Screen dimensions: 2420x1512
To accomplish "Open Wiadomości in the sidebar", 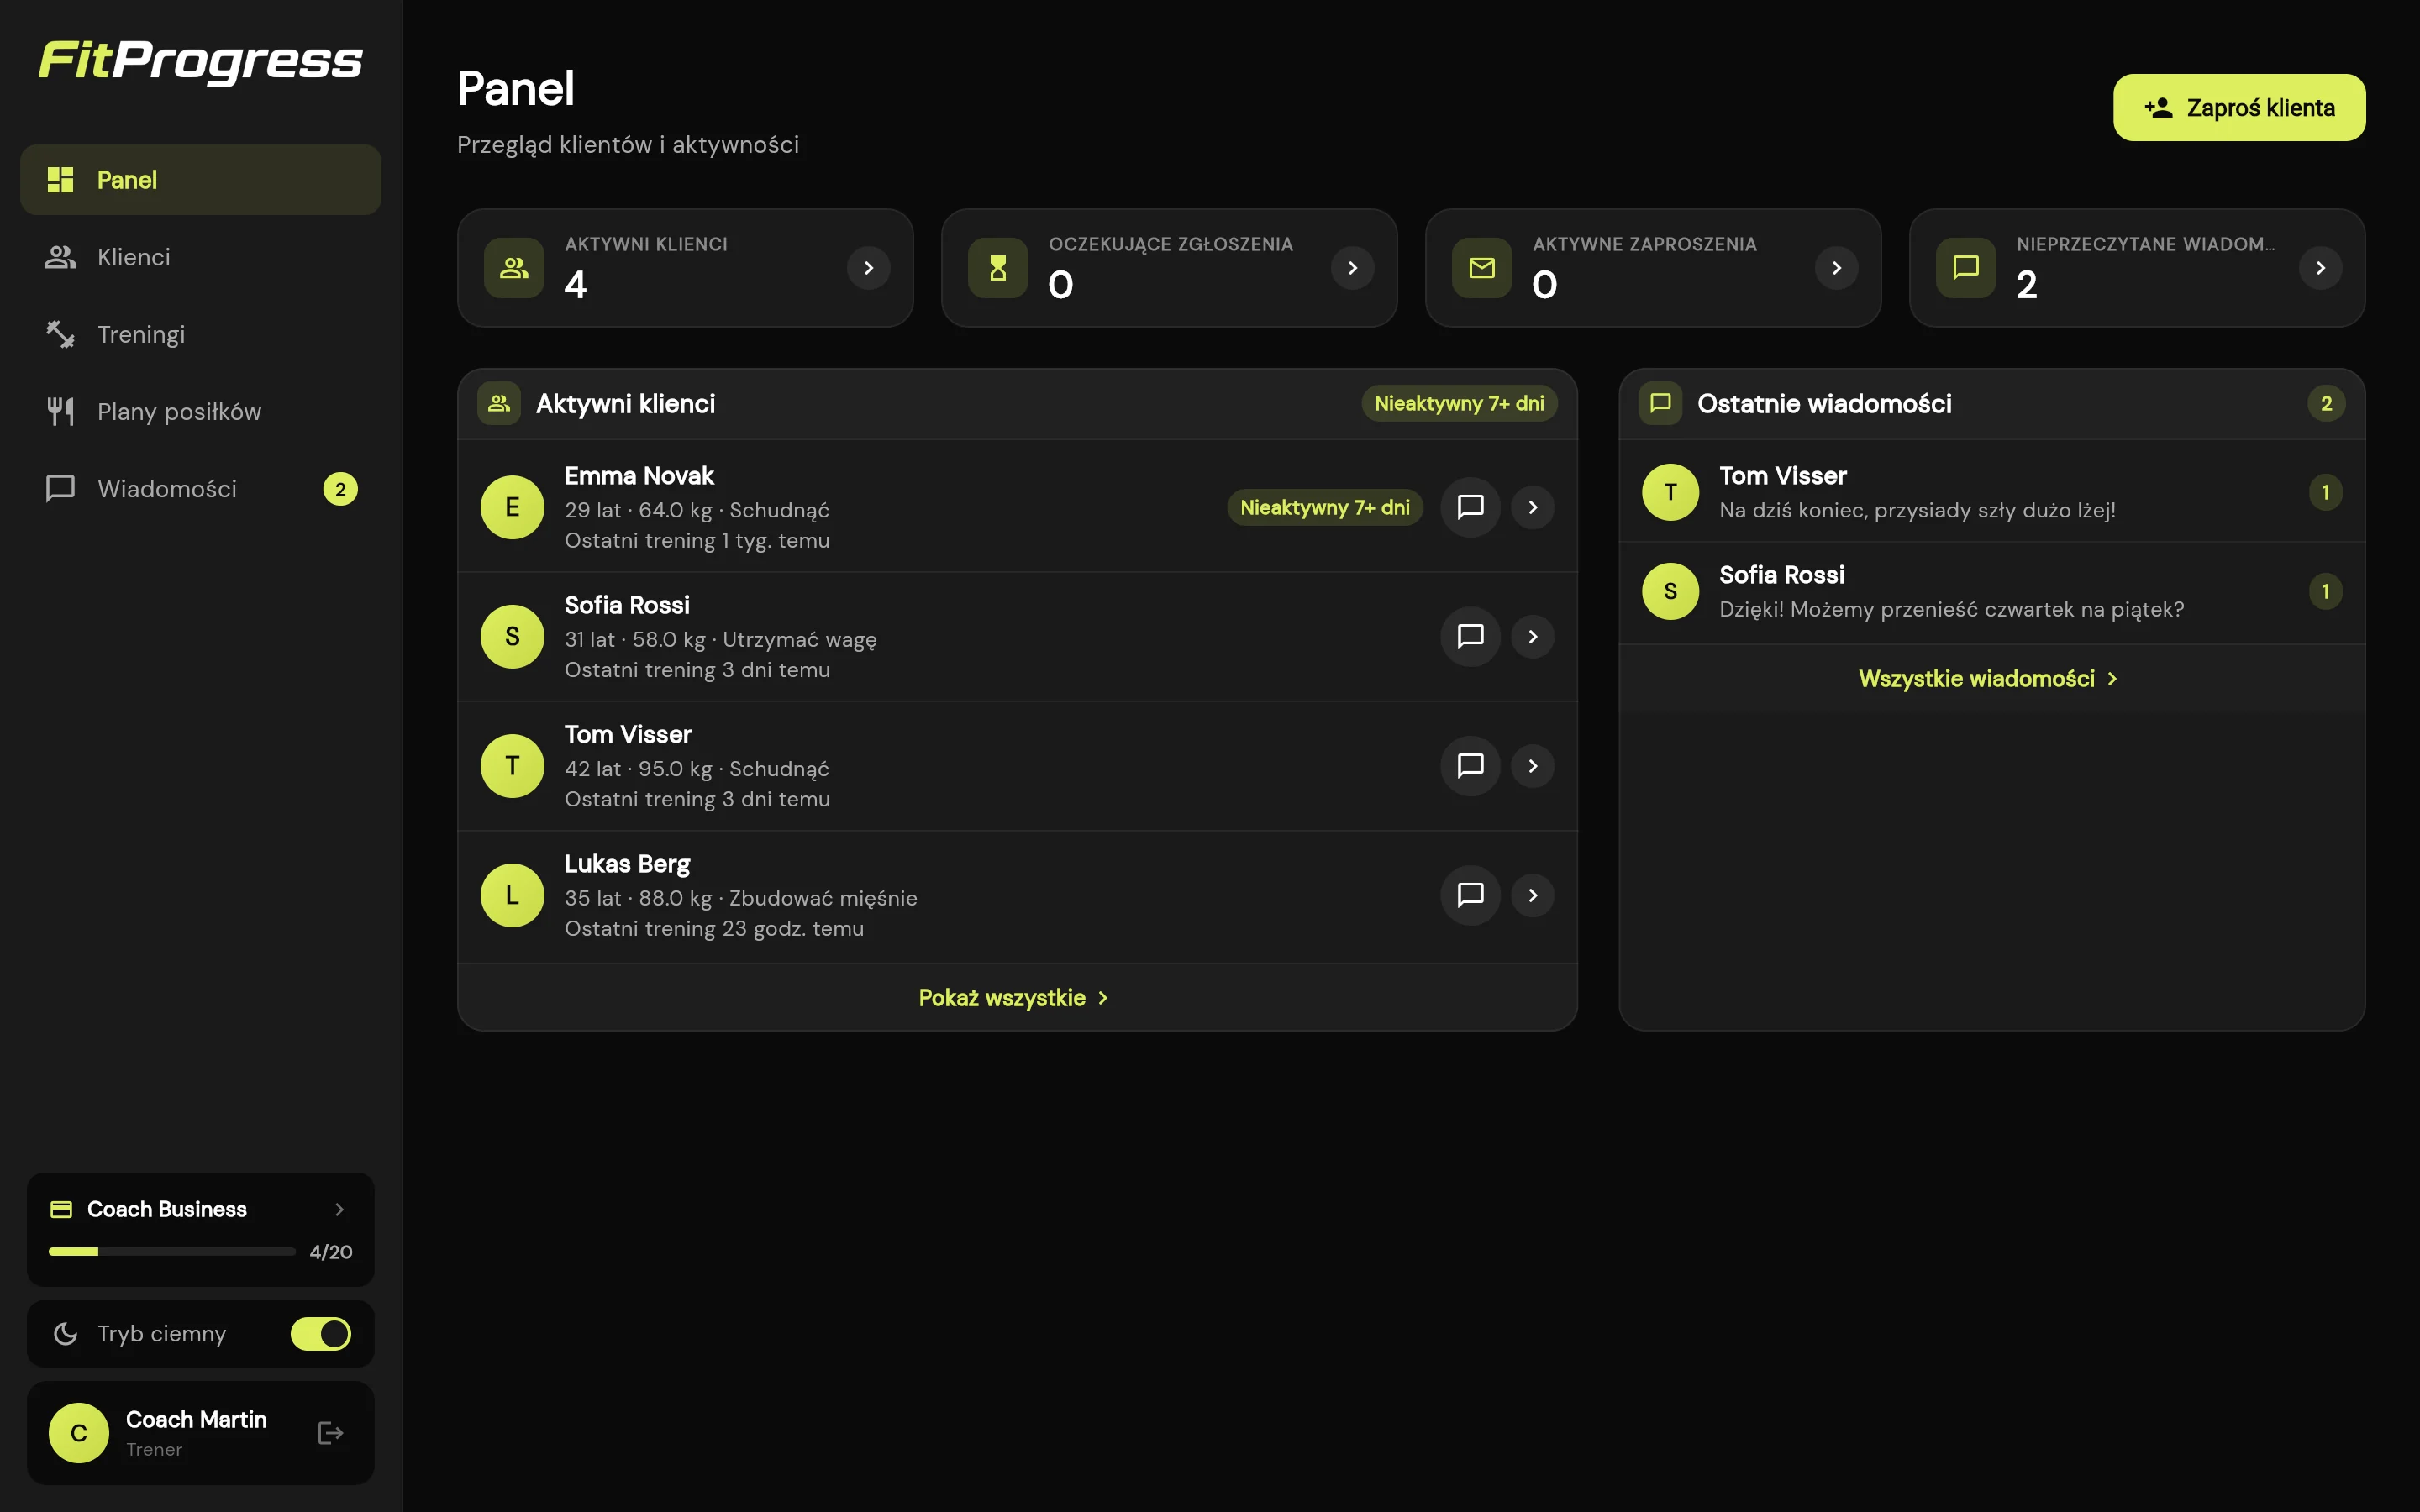I will [x=200, y=489].
